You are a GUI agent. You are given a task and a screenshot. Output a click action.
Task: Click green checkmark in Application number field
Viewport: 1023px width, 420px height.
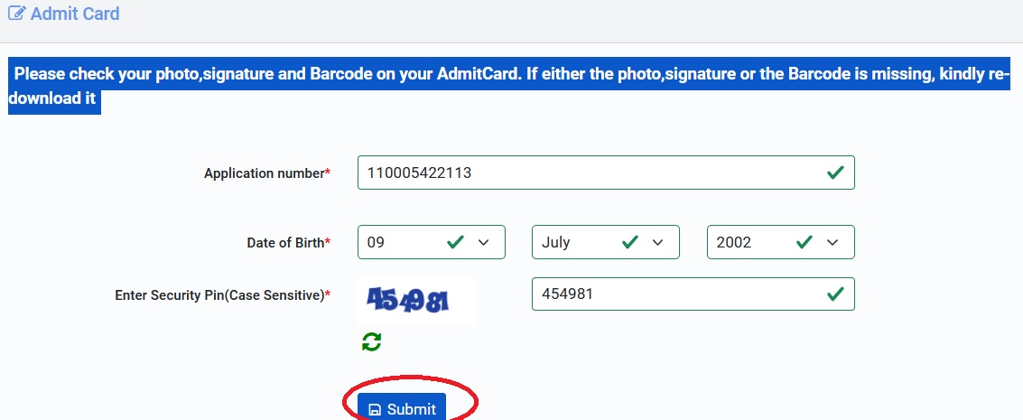[835, 173]
